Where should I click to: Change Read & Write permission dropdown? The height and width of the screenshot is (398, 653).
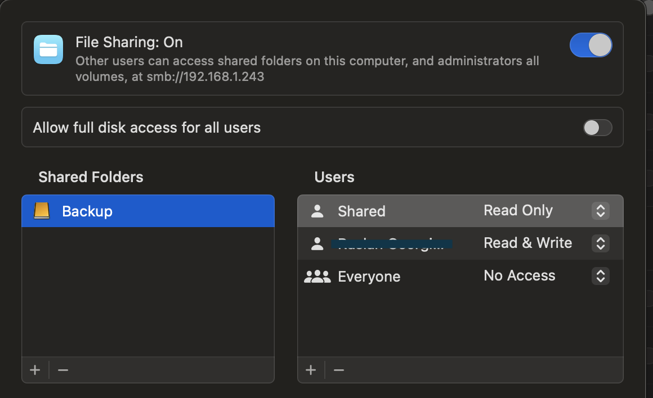(601, 243)
